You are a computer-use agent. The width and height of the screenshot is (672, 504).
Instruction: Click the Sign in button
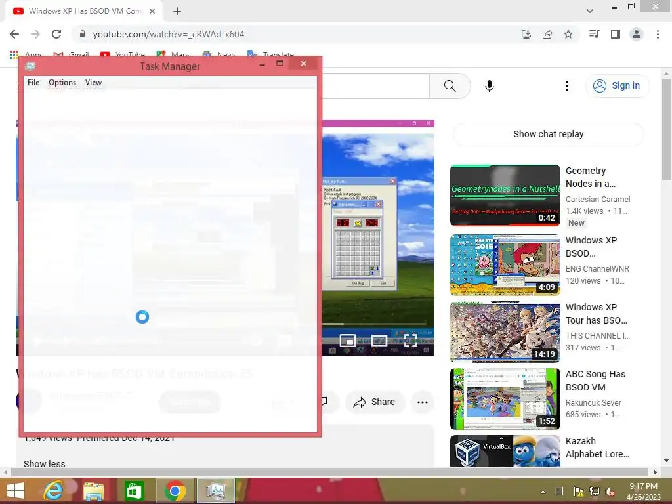pyautogui.click(x=617, y=86)
